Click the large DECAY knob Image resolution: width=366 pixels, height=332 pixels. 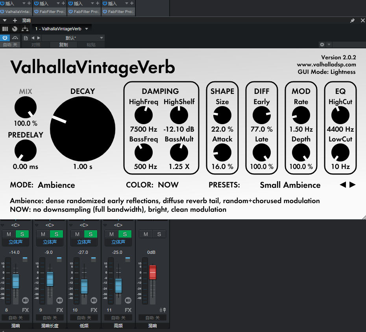pos(83,129)
